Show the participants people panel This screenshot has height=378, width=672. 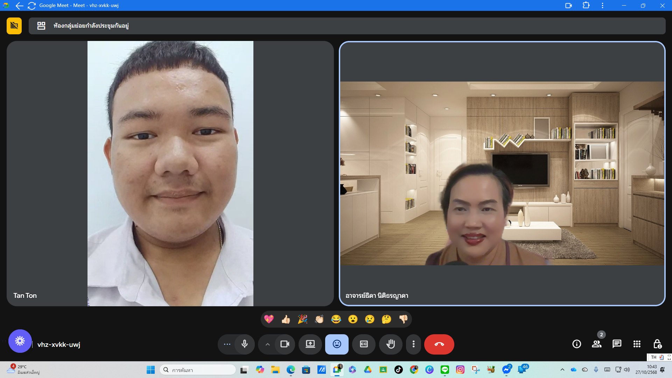[x=596, y=344]
